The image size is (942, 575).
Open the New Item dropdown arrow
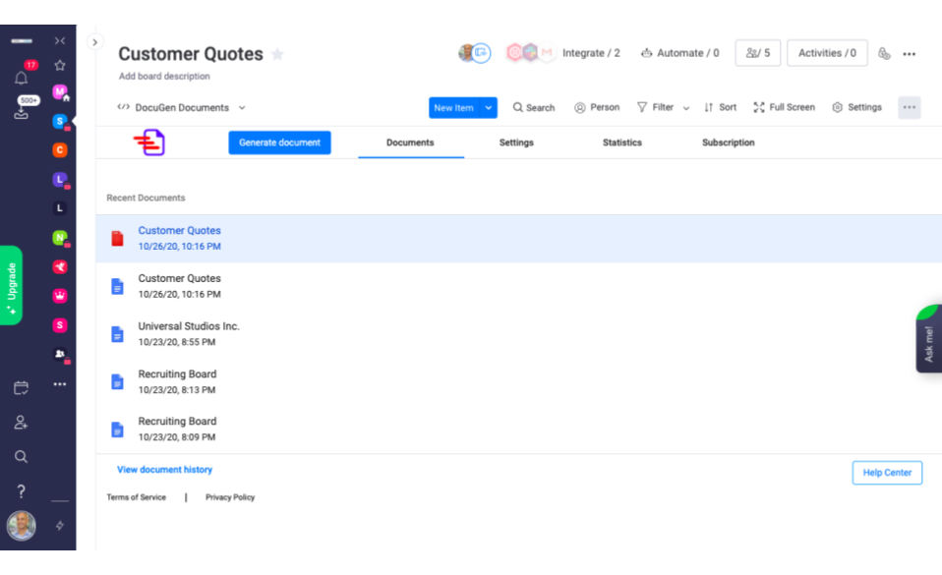tap(488, 108)
